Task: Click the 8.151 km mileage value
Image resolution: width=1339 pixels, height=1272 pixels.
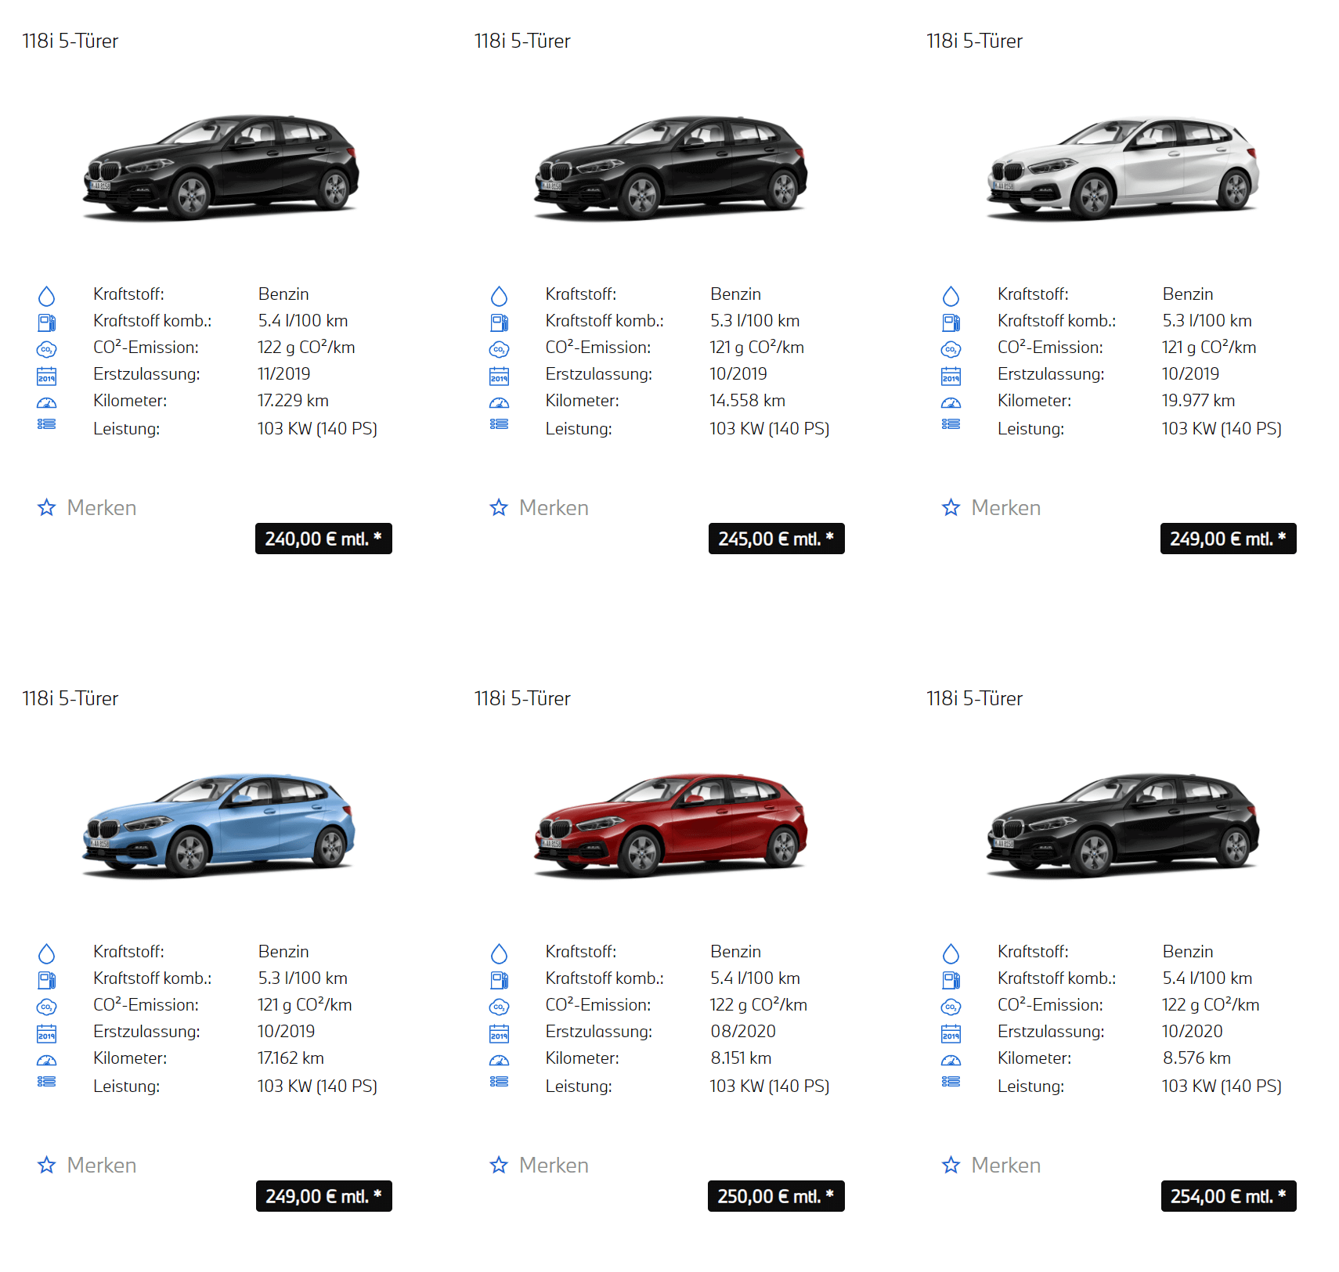Action: pos(741,1058)
